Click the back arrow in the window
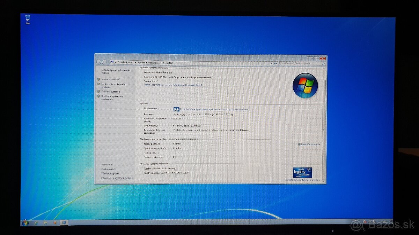Image resolution: width=419 pixels, height=235 pixels. click(99, 62)
